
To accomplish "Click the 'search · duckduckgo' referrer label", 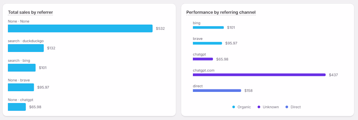I will coord(26,41).
